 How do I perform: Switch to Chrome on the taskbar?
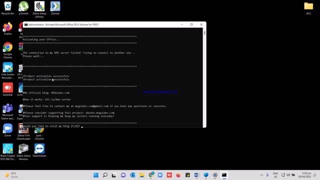[151, 175]
